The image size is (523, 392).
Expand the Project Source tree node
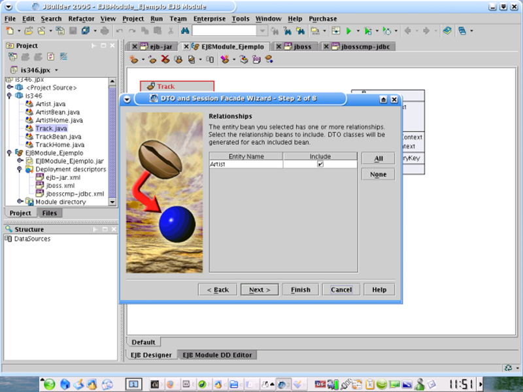[x=10, y=87]
